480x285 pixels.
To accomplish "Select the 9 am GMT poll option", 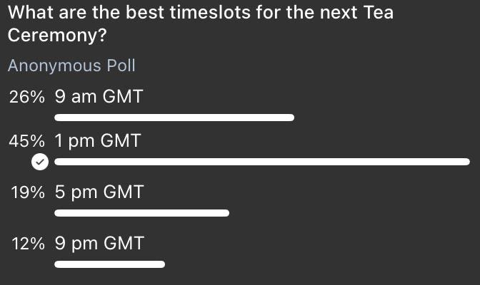I will 99,96.
